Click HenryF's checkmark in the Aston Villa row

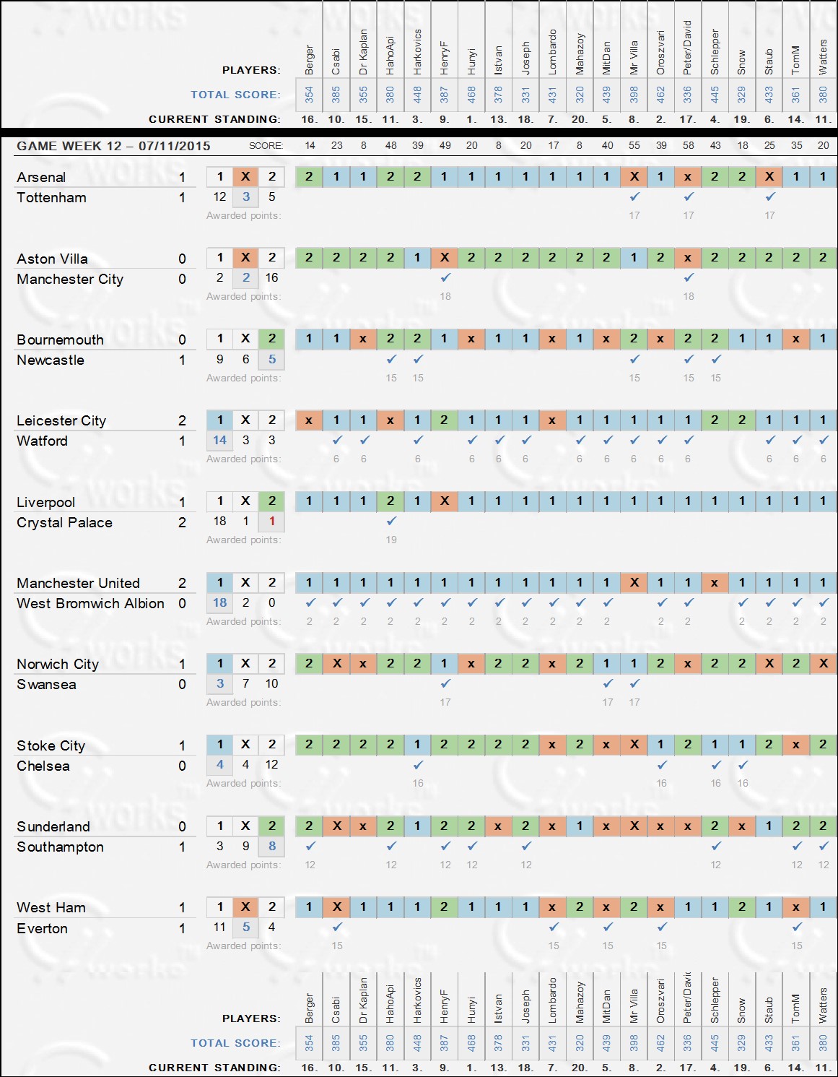[x=445, y=277]
